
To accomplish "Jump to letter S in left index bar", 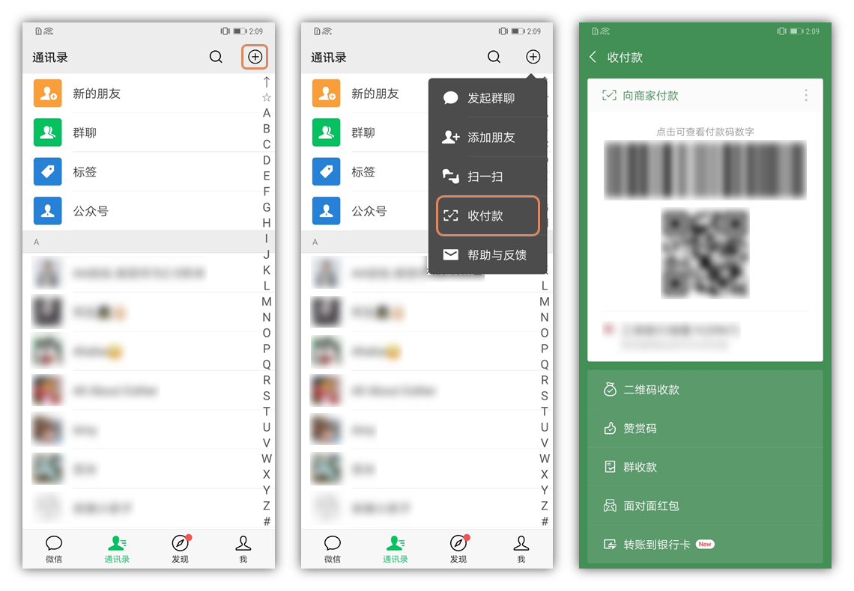I will click(x=267, y=396).
